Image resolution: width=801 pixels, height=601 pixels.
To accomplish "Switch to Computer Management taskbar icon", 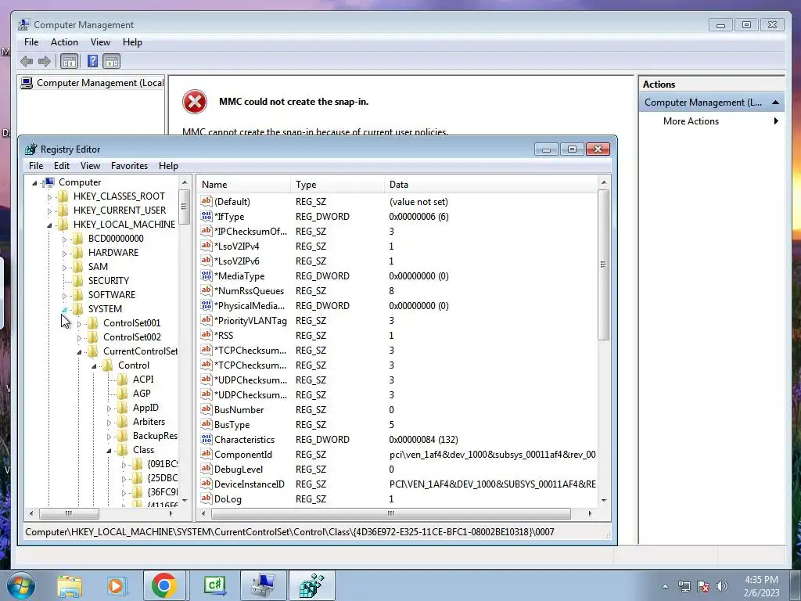I will [x=263, y=585].
